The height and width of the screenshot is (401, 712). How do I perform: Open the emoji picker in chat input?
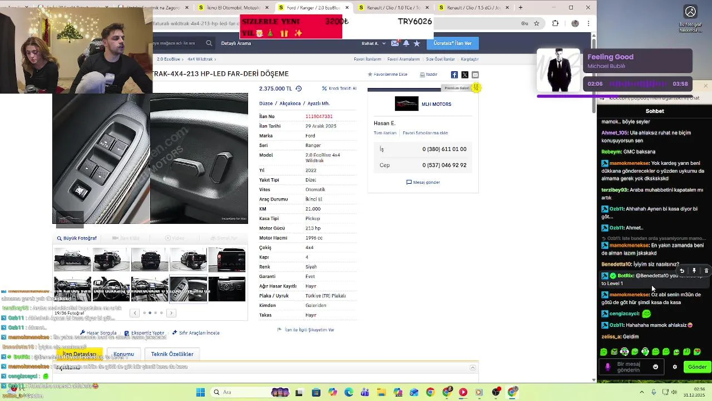coord(655,367)
